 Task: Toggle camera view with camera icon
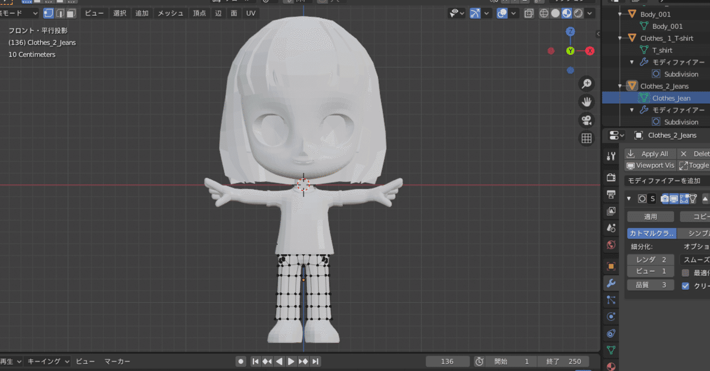pyautogui.click(x=586, y=120)
